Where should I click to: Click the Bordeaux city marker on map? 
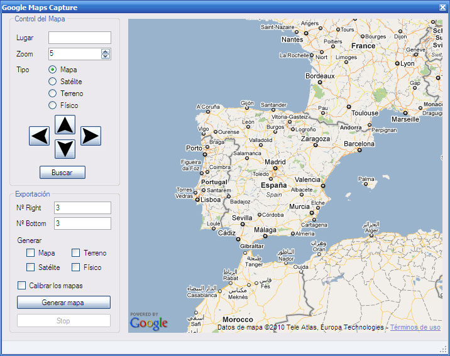[x=320, y=82]
